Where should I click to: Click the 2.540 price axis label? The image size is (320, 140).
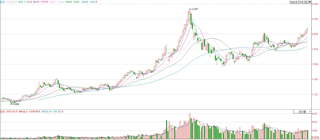click(x=315, y=4)
